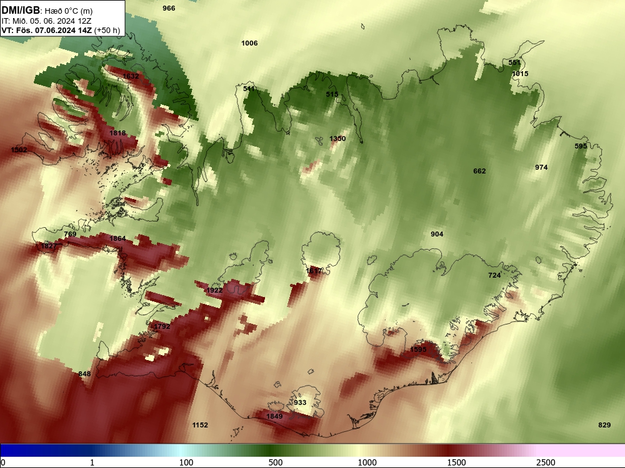625x468 pixels.
Task: Click the 1502 value at the left edge
Action: click(x=19, y=150)
